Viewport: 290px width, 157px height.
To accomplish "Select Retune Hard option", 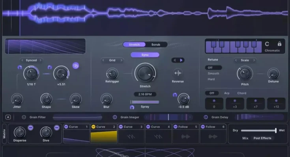I will [211, 79].
